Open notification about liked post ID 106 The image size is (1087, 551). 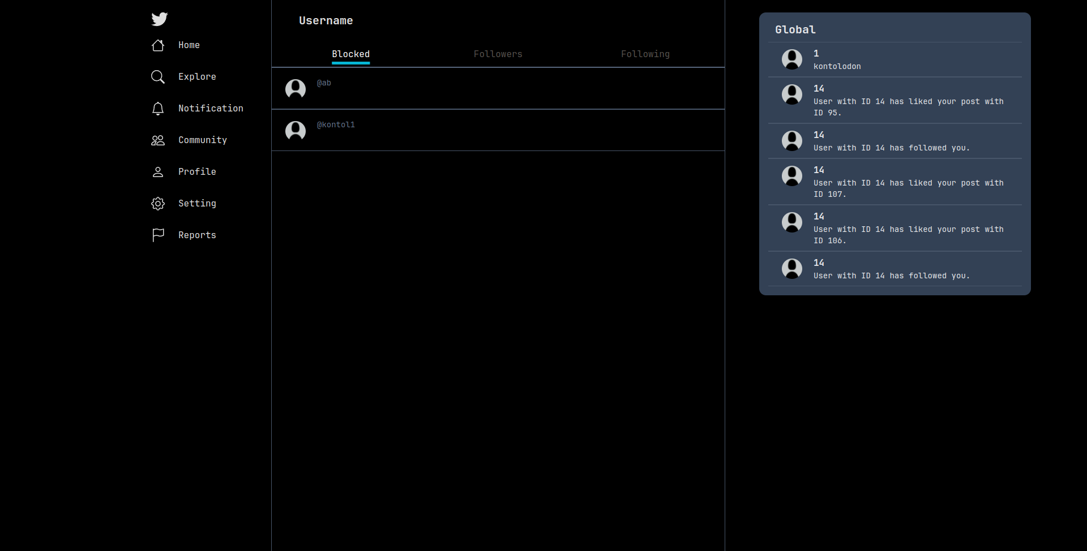tap(909, 235)
